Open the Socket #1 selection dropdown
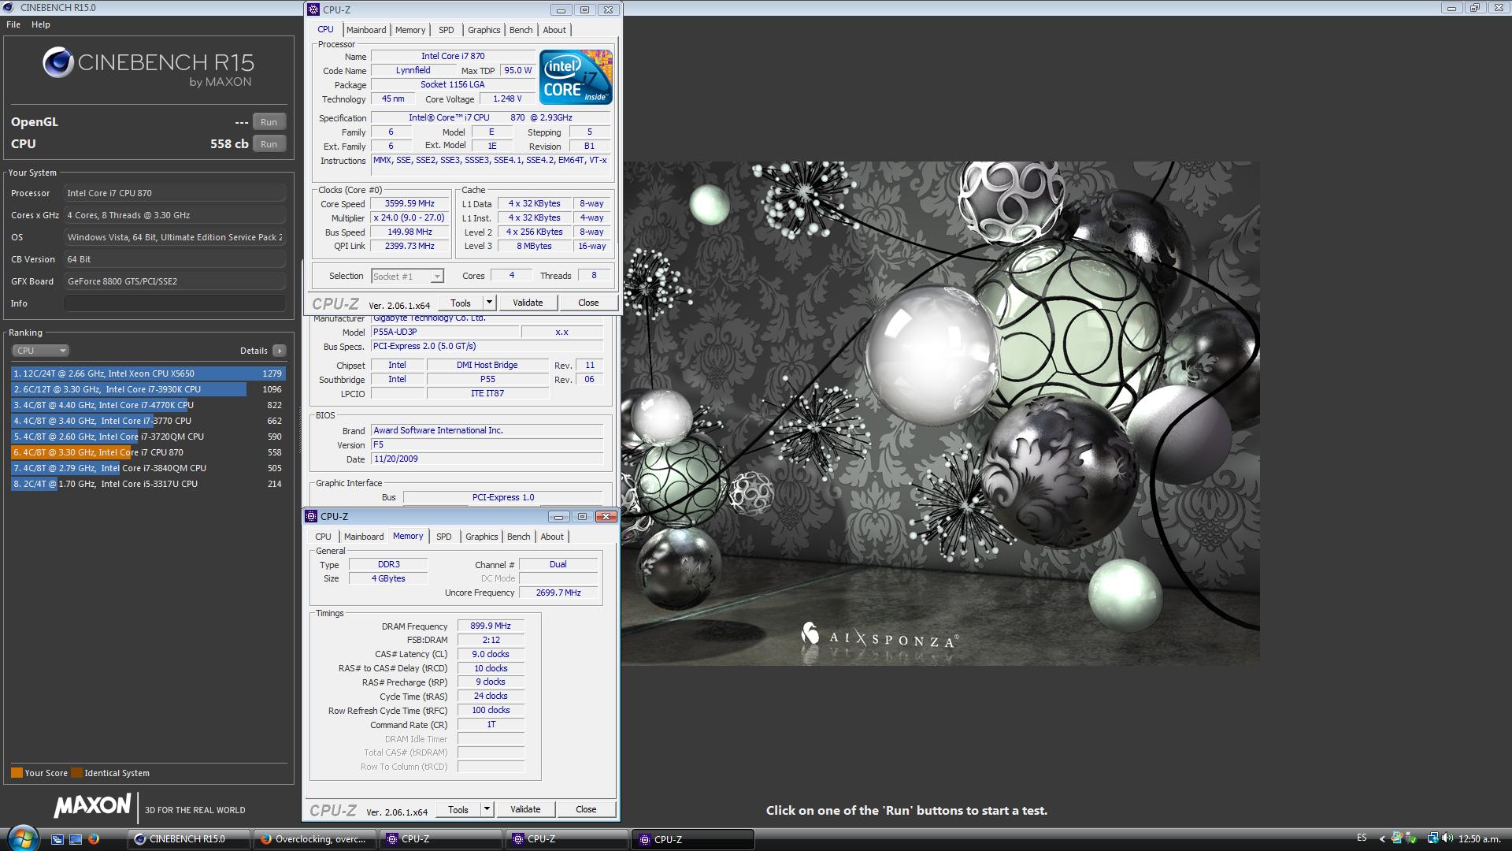 [407, 276]
